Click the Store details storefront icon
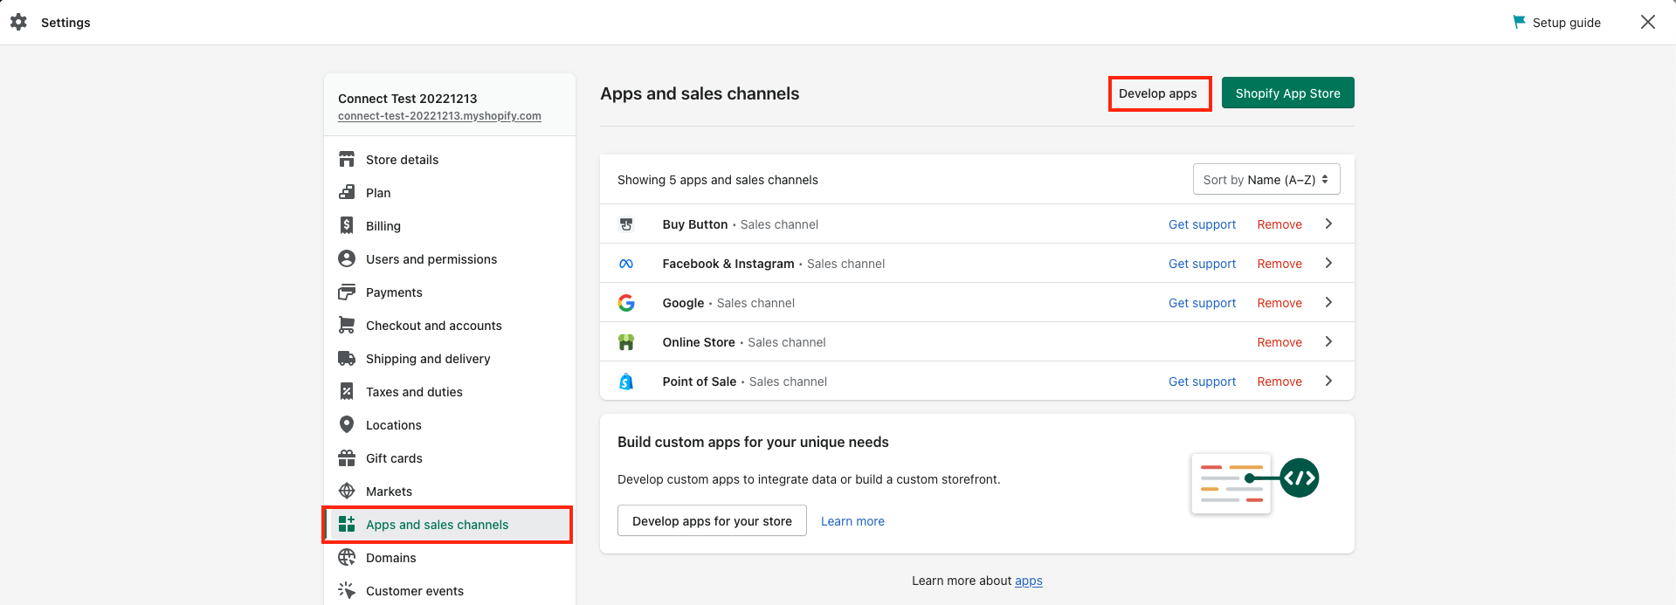Screen dimensions: 1676x605 point(347,159)
